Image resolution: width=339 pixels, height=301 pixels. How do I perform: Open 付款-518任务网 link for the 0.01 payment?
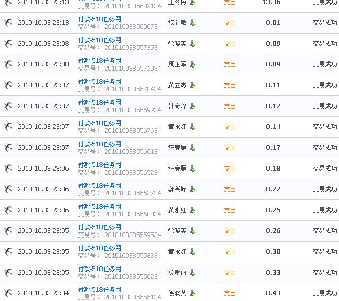tap(99, 19)
